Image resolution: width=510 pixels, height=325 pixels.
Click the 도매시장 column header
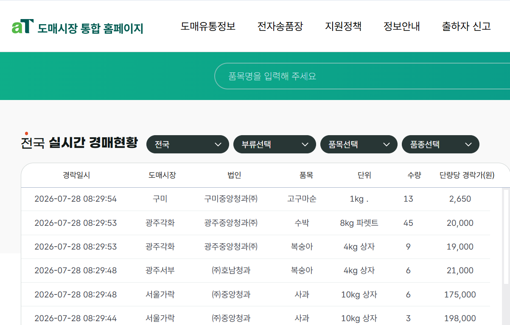click(162, 175)
